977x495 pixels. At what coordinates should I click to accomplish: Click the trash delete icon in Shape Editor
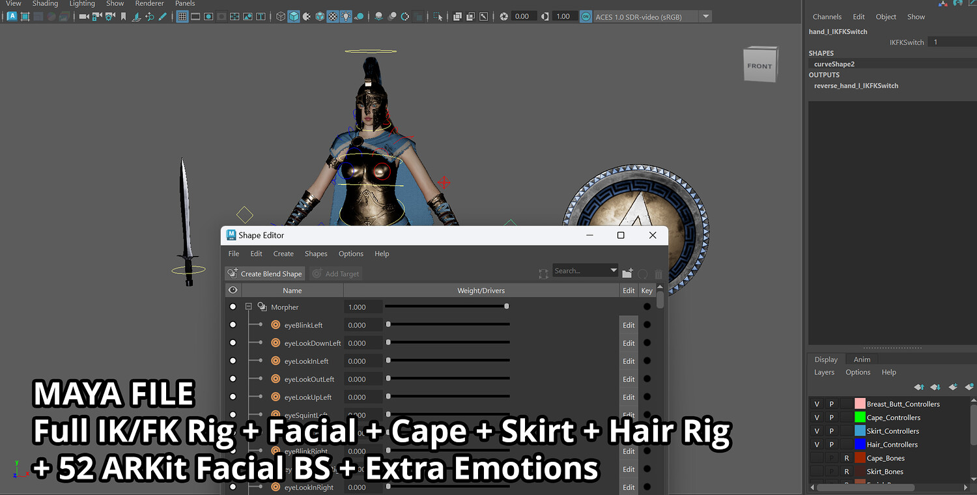tap(658, 274)
